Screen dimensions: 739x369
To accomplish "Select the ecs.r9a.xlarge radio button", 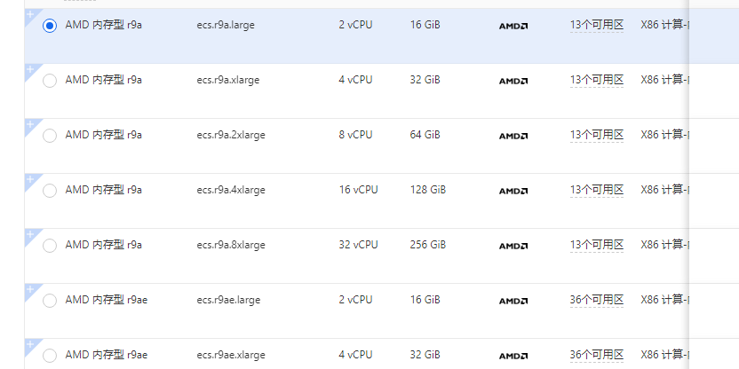I will [x=50, y=81].
